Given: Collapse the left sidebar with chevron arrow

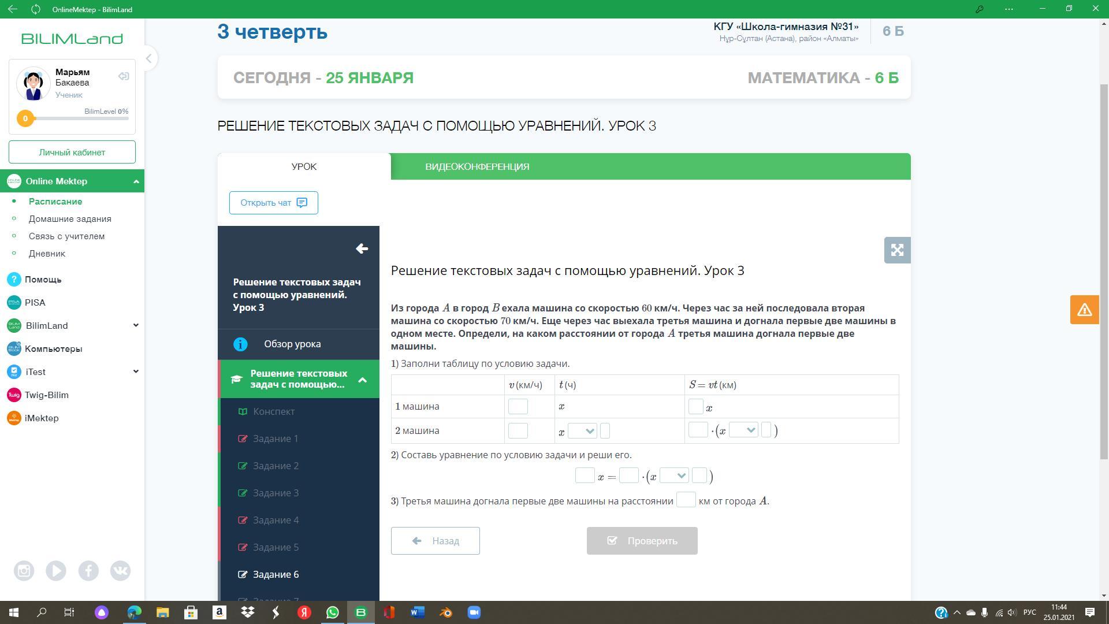Looking at the screenshot, I should tap(148, 58).
